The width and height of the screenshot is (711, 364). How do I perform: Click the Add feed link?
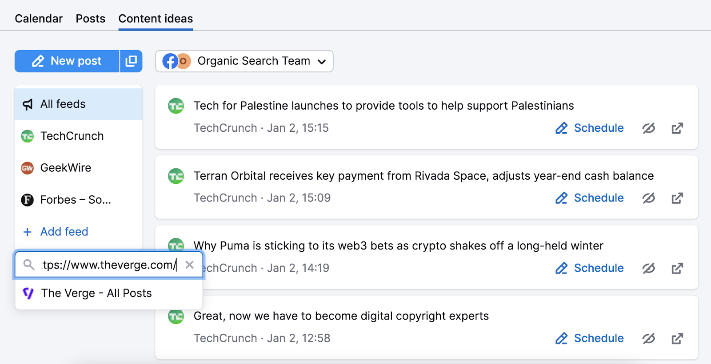point(64,232)
